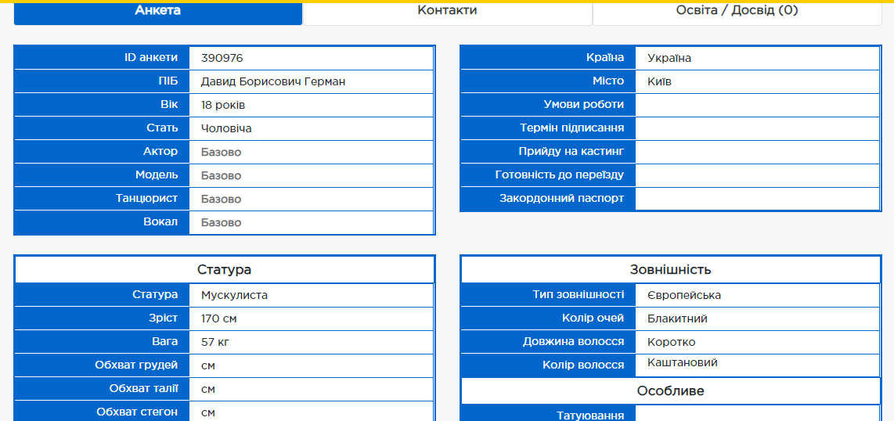Click the Актор skill level Базово
894x421 pixels.
click(221, 152)
